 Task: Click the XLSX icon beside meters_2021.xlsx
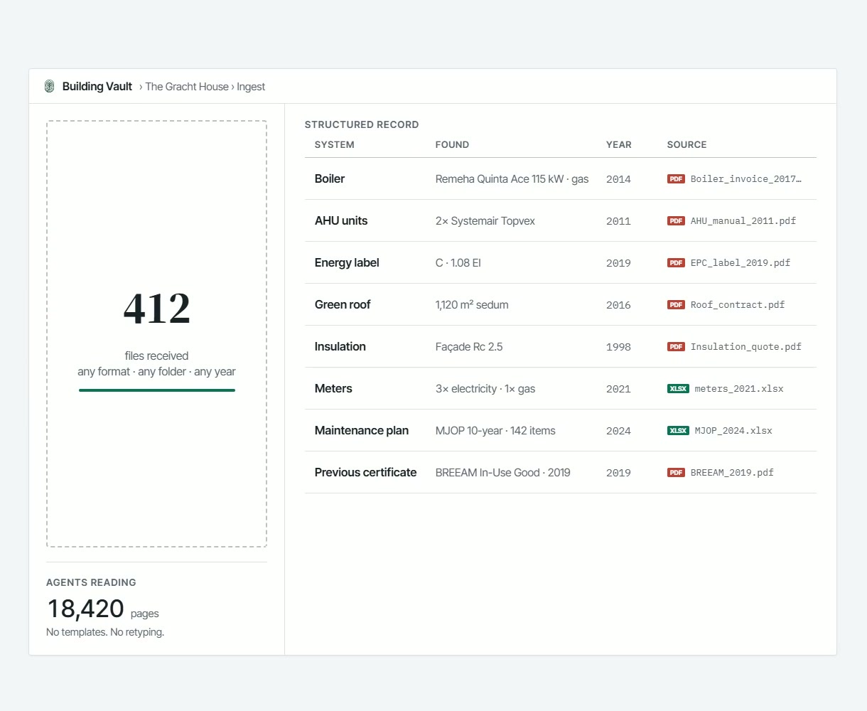tap(678, 389)
